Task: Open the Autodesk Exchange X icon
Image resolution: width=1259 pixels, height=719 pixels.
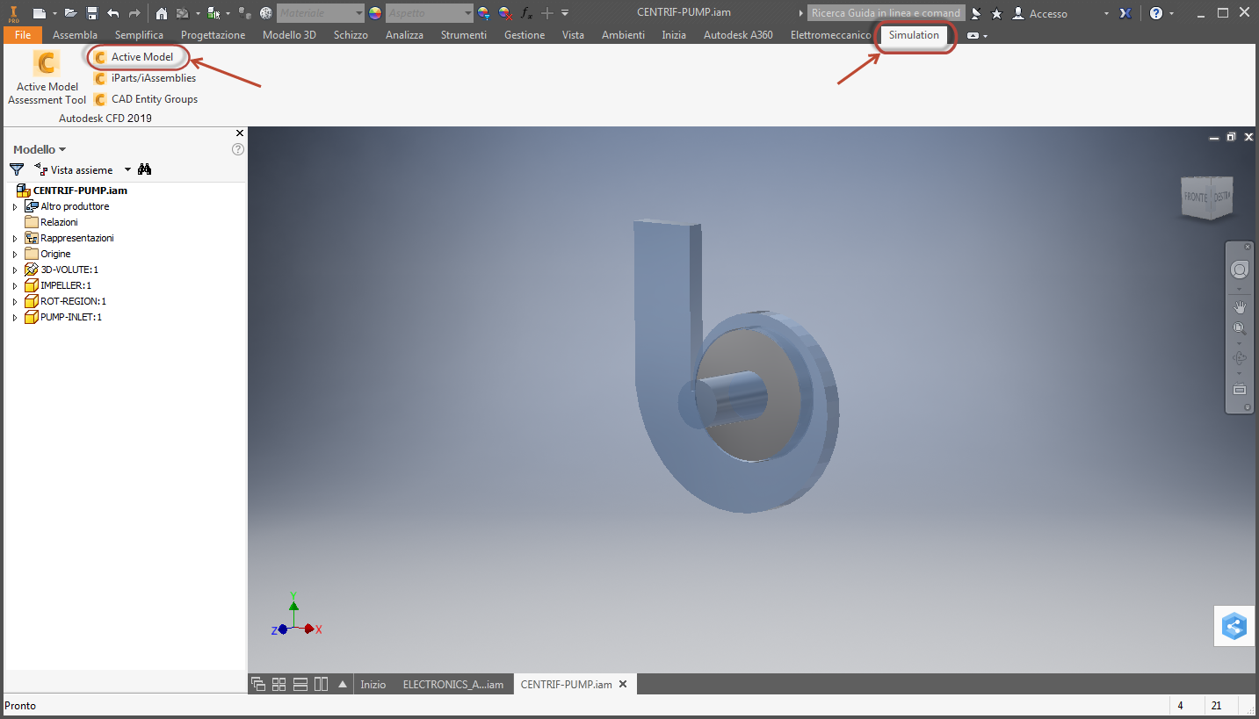Action: (1125, 13)
